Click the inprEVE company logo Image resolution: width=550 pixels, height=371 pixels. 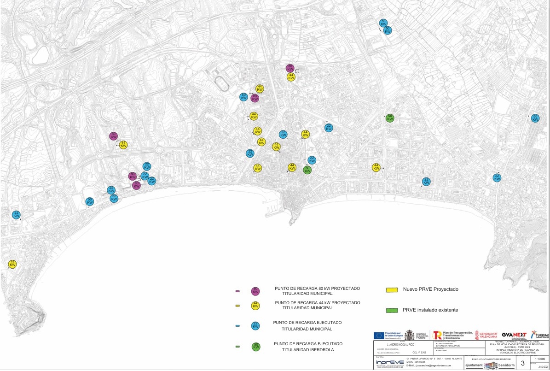389,363
